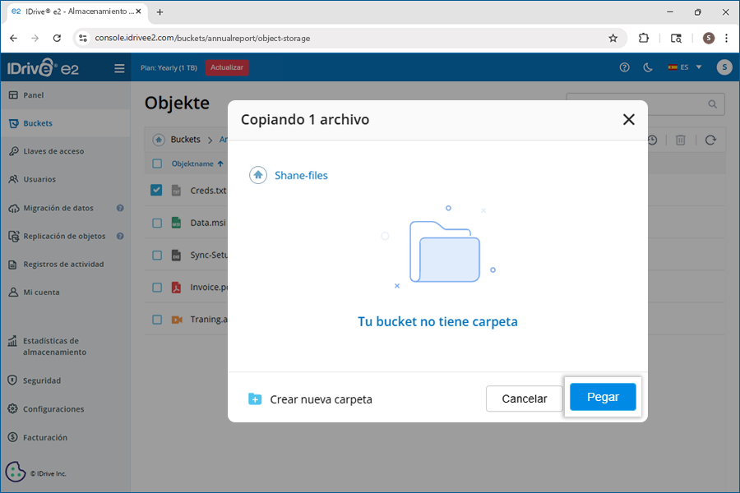740x493 pixels.
Task: Click the Sync-Setup file icon
Action: point(176,256)
